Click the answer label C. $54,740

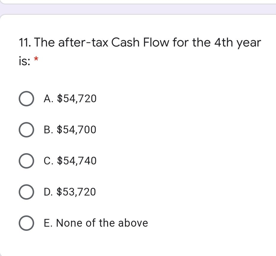pos(70,161)
